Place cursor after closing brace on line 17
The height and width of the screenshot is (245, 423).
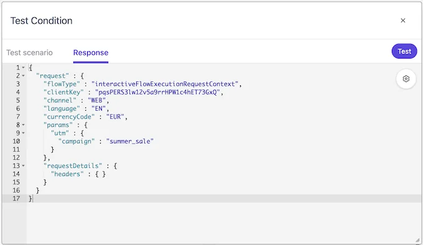click(32, 198)
